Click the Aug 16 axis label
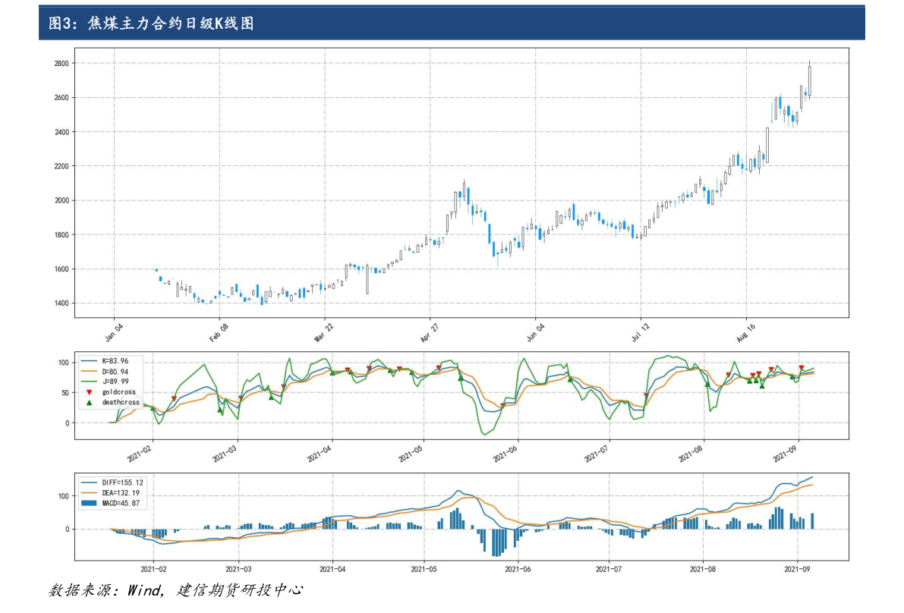Image resolution: width=904 pixels, height=613 pixels. (x=747, y=334)
